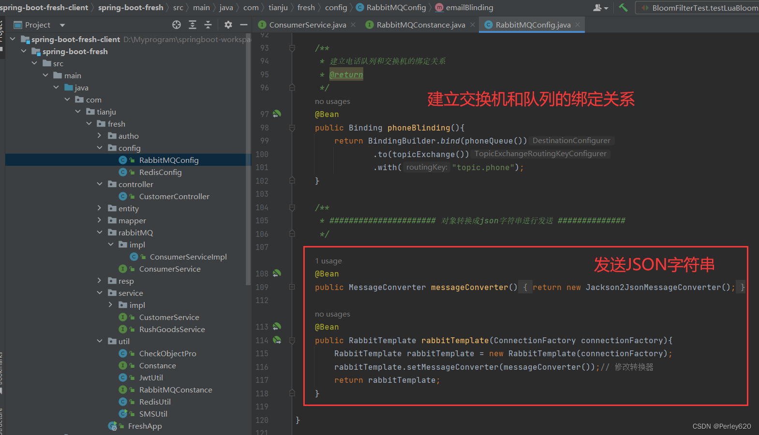Click the locate-in-project target icon
Image resolution: width=759 pixels, height=435 pixels.
[x=177, y=25]
